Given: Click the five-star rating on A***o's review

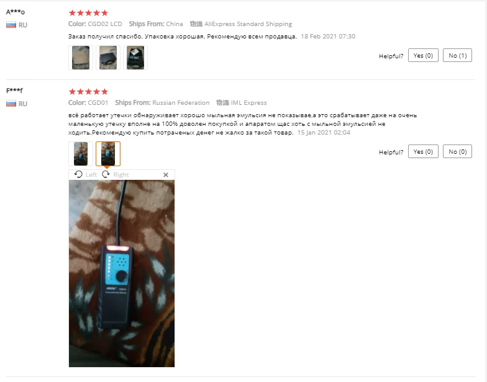Looking at the screenshot, I should pos(88,12).
